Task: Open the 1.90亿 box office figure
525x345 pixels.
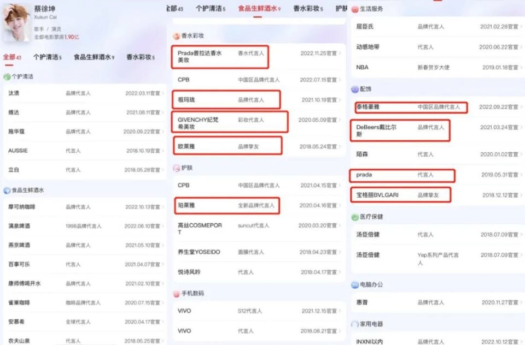Action: pos(72,37)
